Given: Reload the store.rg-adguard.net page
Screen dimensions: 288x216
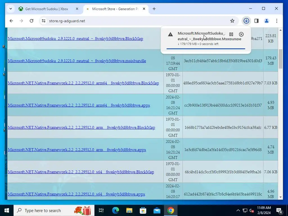Looking at the screenshot, I should tap(31, 21).
